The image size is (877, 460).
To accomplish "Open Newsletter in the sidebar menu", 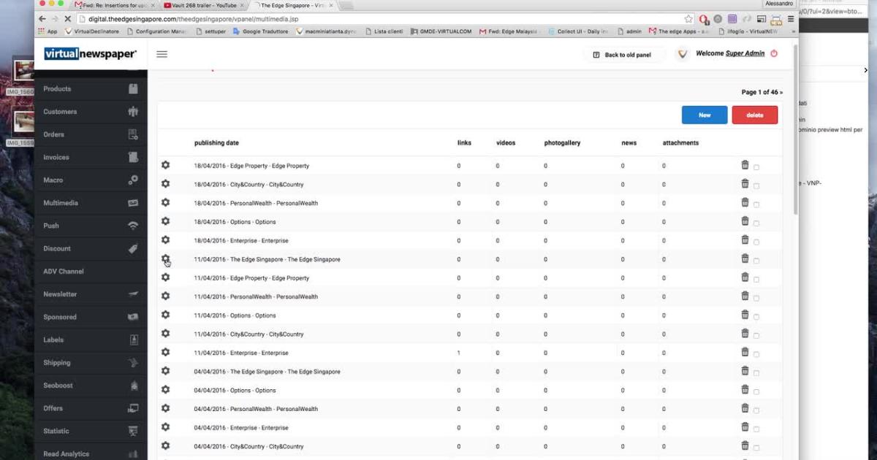I will pyautogui.click(x=60, y=294).
